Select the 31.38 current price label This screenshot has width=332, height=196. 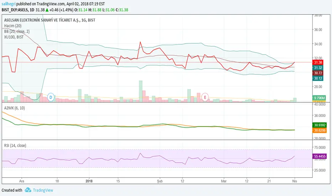(x=318, y=62)
